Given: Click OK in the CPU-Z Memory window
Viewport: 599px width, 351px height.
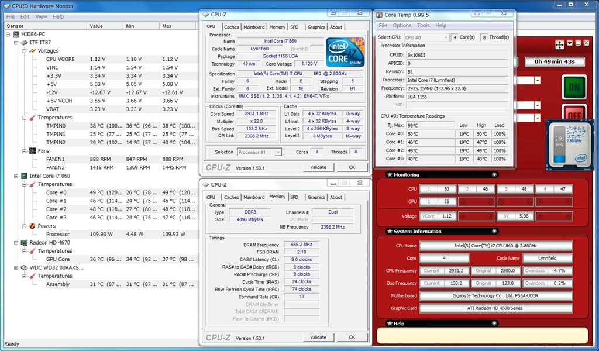Looking at the screenshot, I should (352, 338).
